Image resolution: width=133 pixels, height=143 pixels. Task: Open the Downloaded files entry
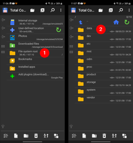35,45
